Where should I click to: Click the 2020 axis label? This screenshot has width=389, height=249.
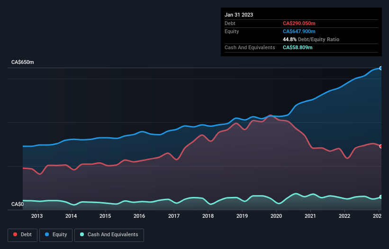click(x=276, y=216)
